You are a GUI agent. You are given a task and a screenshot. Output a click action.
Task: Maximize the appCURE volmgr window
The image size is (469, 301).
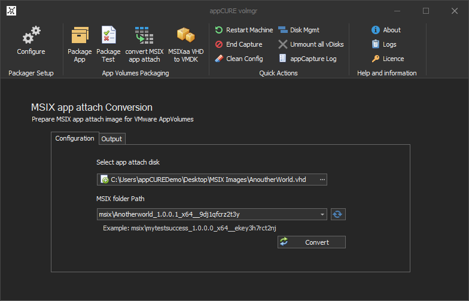coord(426,11)
